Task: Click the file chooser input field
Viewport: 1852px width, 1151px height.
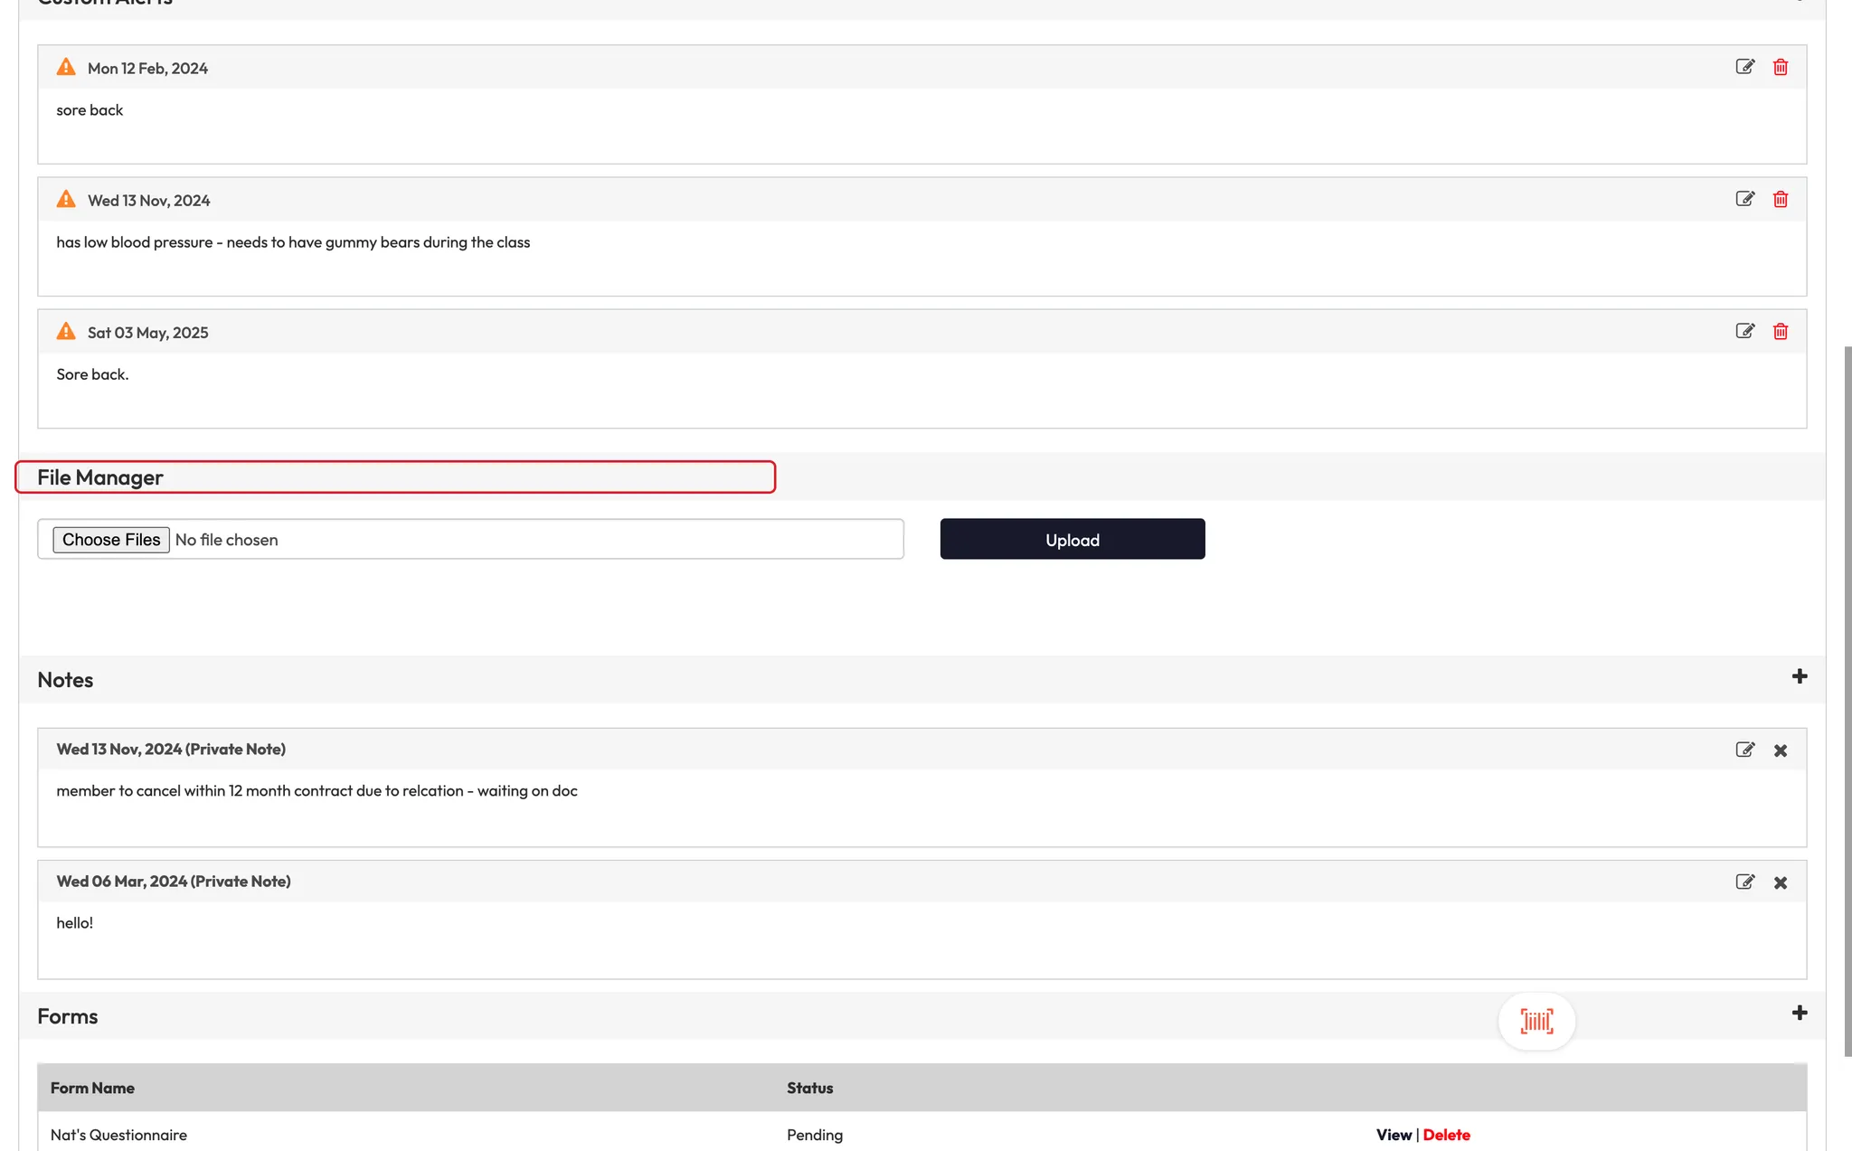Action: [x=543, y=539]
